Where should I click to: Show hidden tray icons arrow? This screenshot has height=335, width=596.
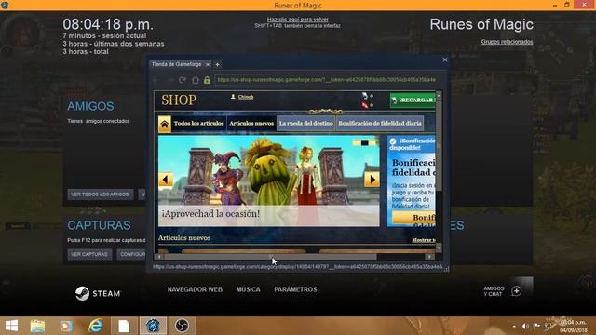tap(514, 326)
